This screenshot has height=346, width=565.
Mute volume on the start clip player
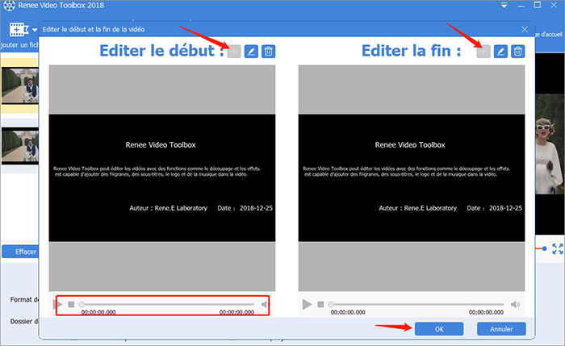point(266,305)
